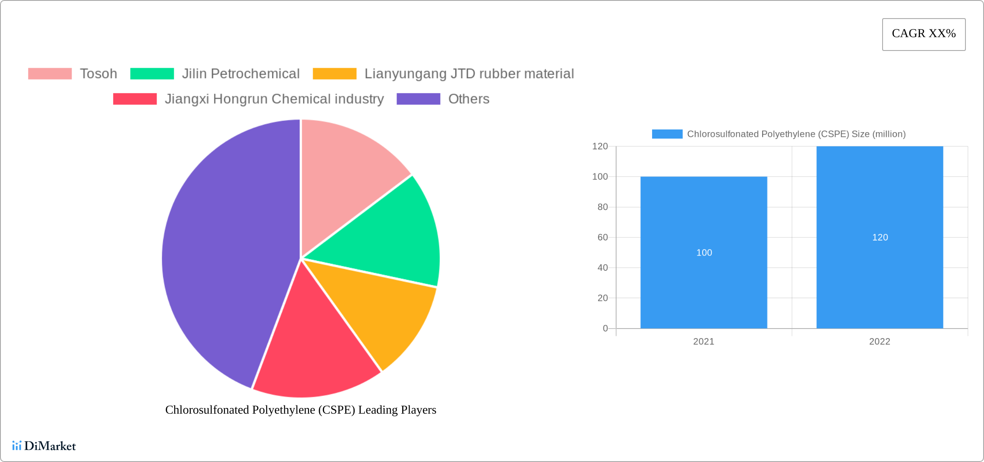The height and width of the screenshot is (462, 984).
Task: Click the blue CSPE Size legend marker
Action: [667, 134]
